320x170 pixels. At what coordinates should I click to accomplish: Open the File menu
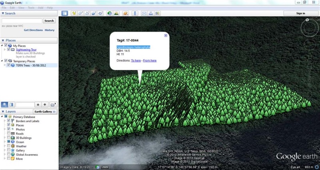[x=4, y=8]
